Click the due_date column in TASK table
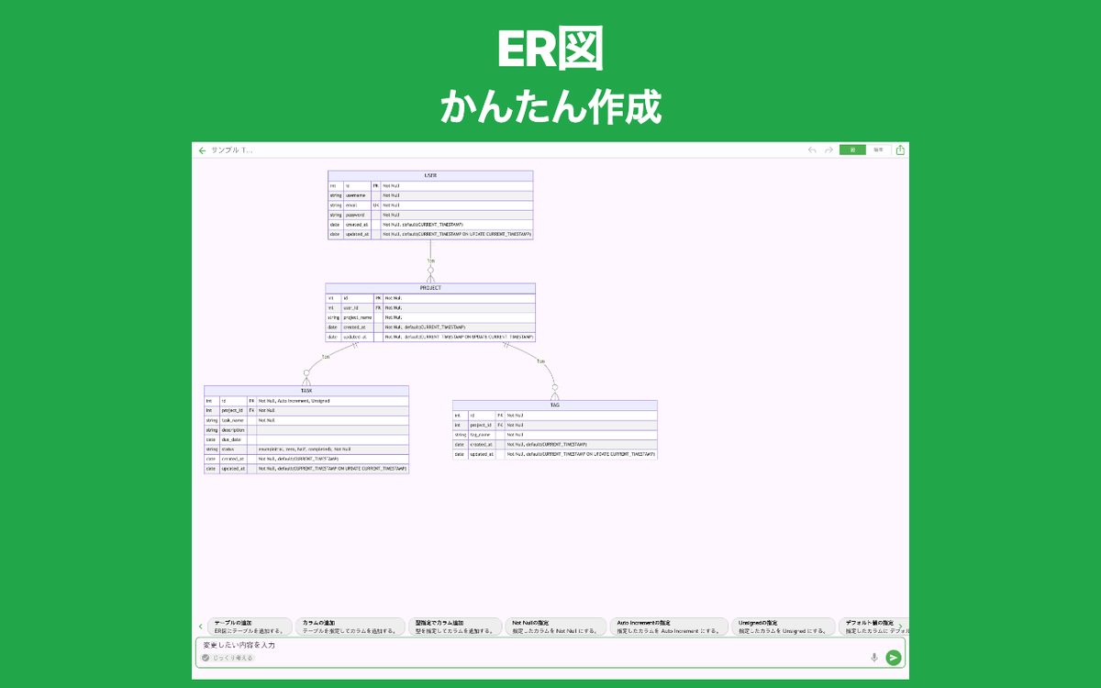This screenshot has width=1101, height=688. (x=233, y=439)
